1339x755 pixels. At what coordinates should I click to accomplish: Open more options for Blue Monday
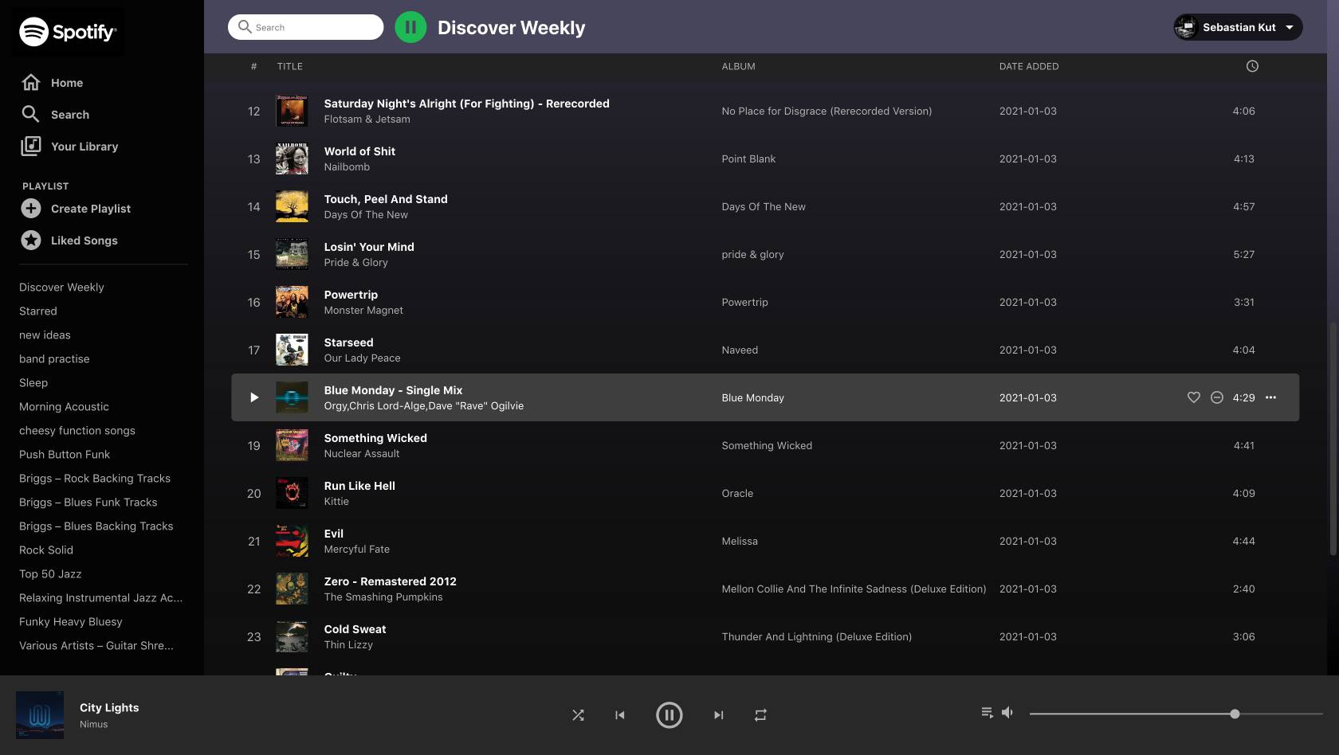coord(1270,397)
